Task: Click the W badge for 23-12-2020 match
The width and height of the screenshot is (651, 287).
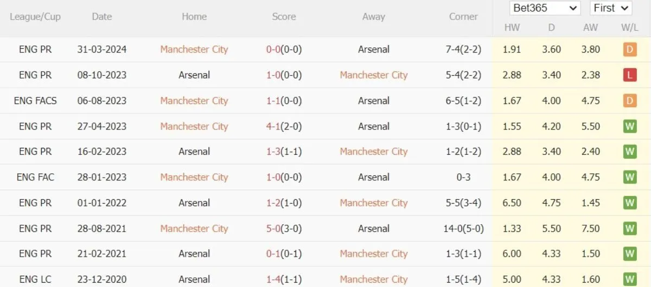Action: point(629,279)
